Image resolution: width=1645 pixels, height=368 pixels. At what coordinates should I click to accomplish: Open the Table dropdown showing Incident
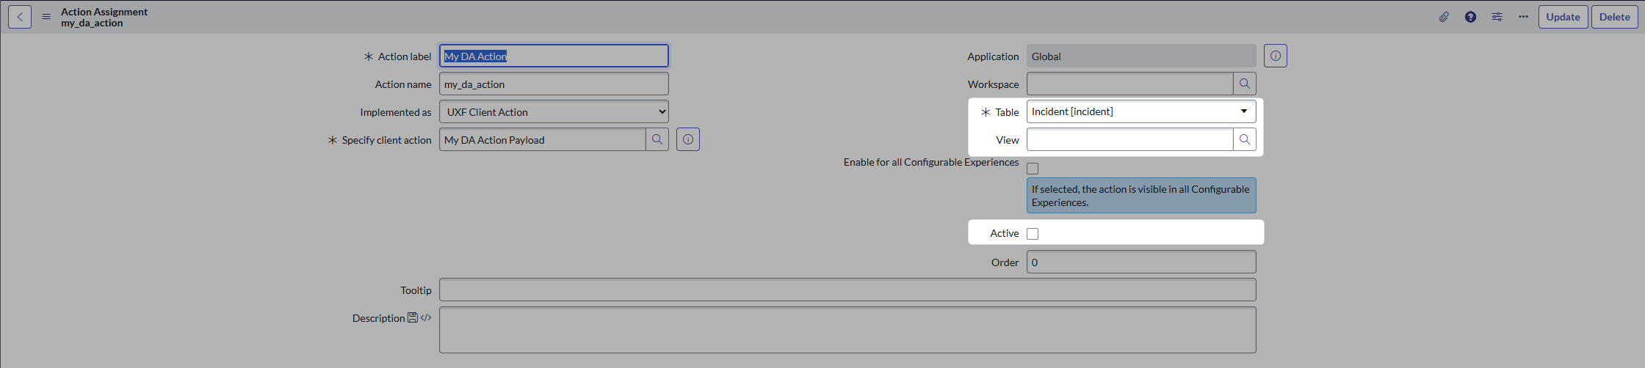pyautogui.click(x=1140, y=111)
